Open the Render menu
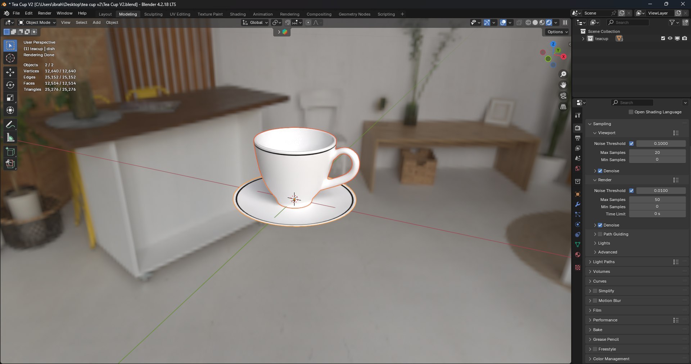691x364 pixels. click(45, 13)
